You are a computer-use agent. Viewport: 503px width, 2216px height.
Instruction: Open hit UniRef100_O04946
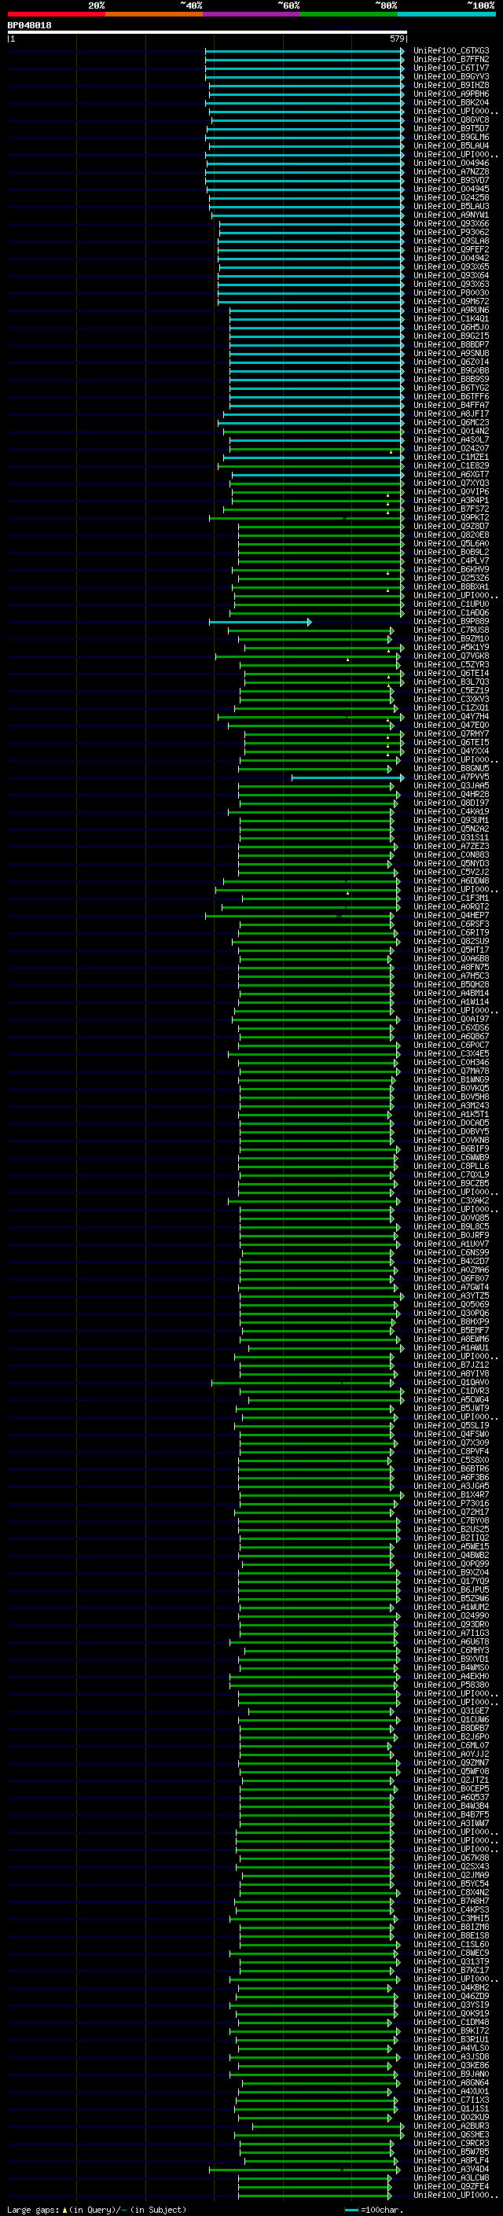tap(451, 163)
